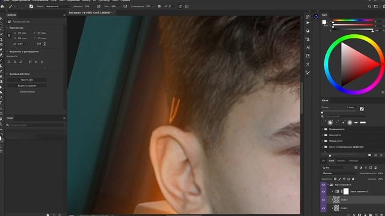This screenshot has width=385, height=216.
Task: Open smoothing options gear icon
Action: pyautogui.click(x=159, y=7)
